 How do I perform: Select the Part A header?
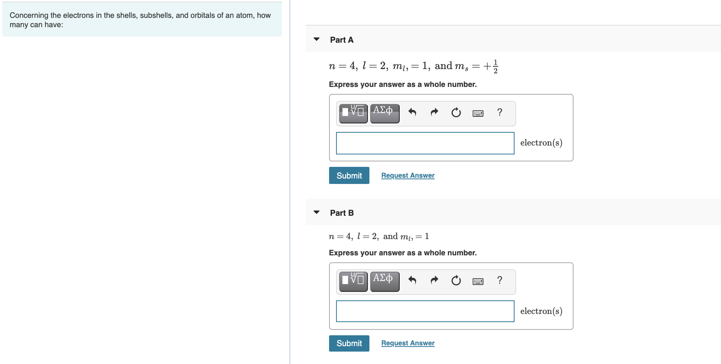[341, 39]
